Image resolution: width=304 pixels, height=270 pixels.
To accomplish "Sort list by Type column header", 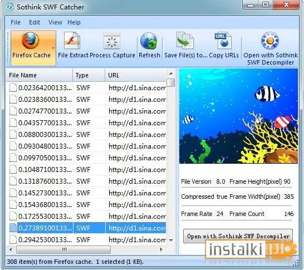I will pos(89,75).
